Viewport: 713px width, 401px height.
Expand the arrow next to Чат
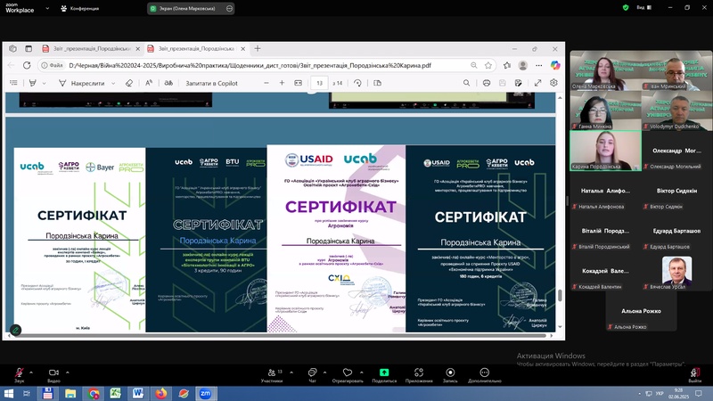pos(324,372)
